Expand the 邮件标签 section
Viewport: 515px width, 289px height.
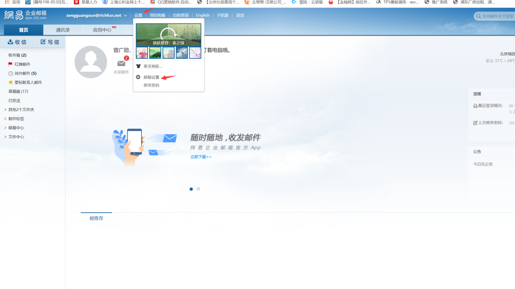[5, 119]
